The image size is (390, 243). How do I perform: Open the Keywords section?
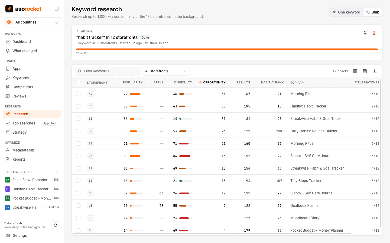click(32, 78)
